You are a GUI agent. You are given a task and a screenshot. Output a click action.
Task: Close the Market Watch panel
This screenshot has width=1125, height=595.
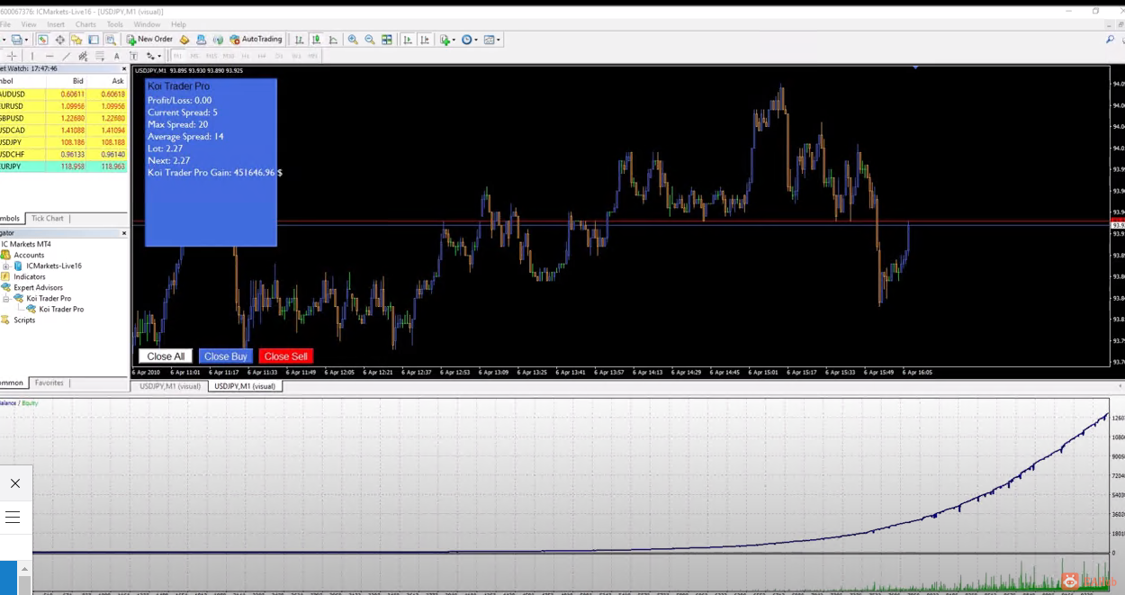tap(124, 68)
